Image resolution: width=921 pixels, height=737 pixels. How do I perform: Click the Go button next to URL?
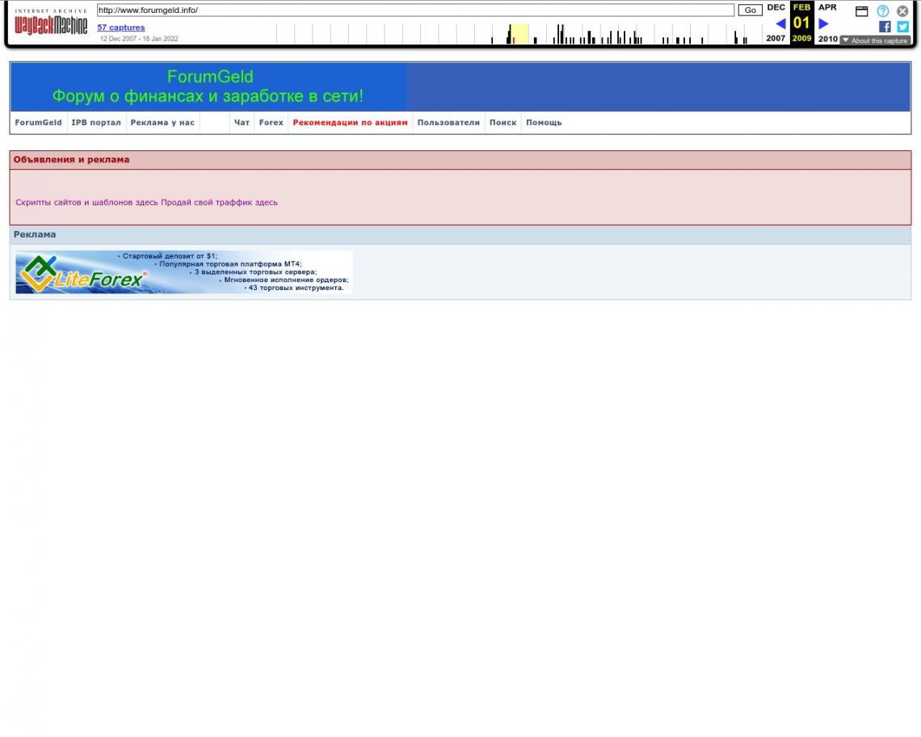pyautogui.click(x=750, y=10)
